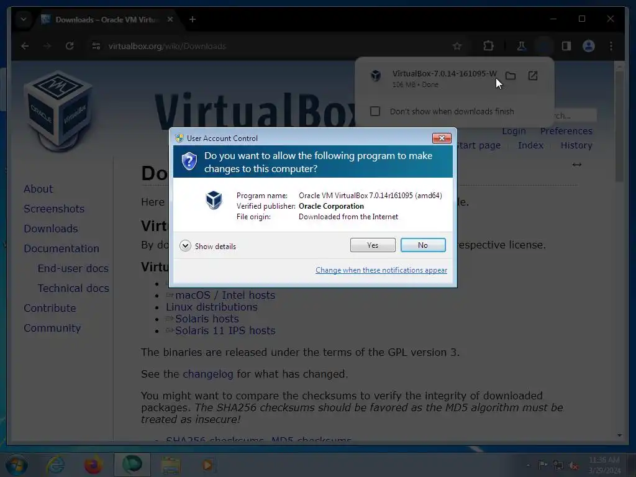Bookmark this page with star icon
Screen dimensions: 636x477
click(x=457, y=46)
